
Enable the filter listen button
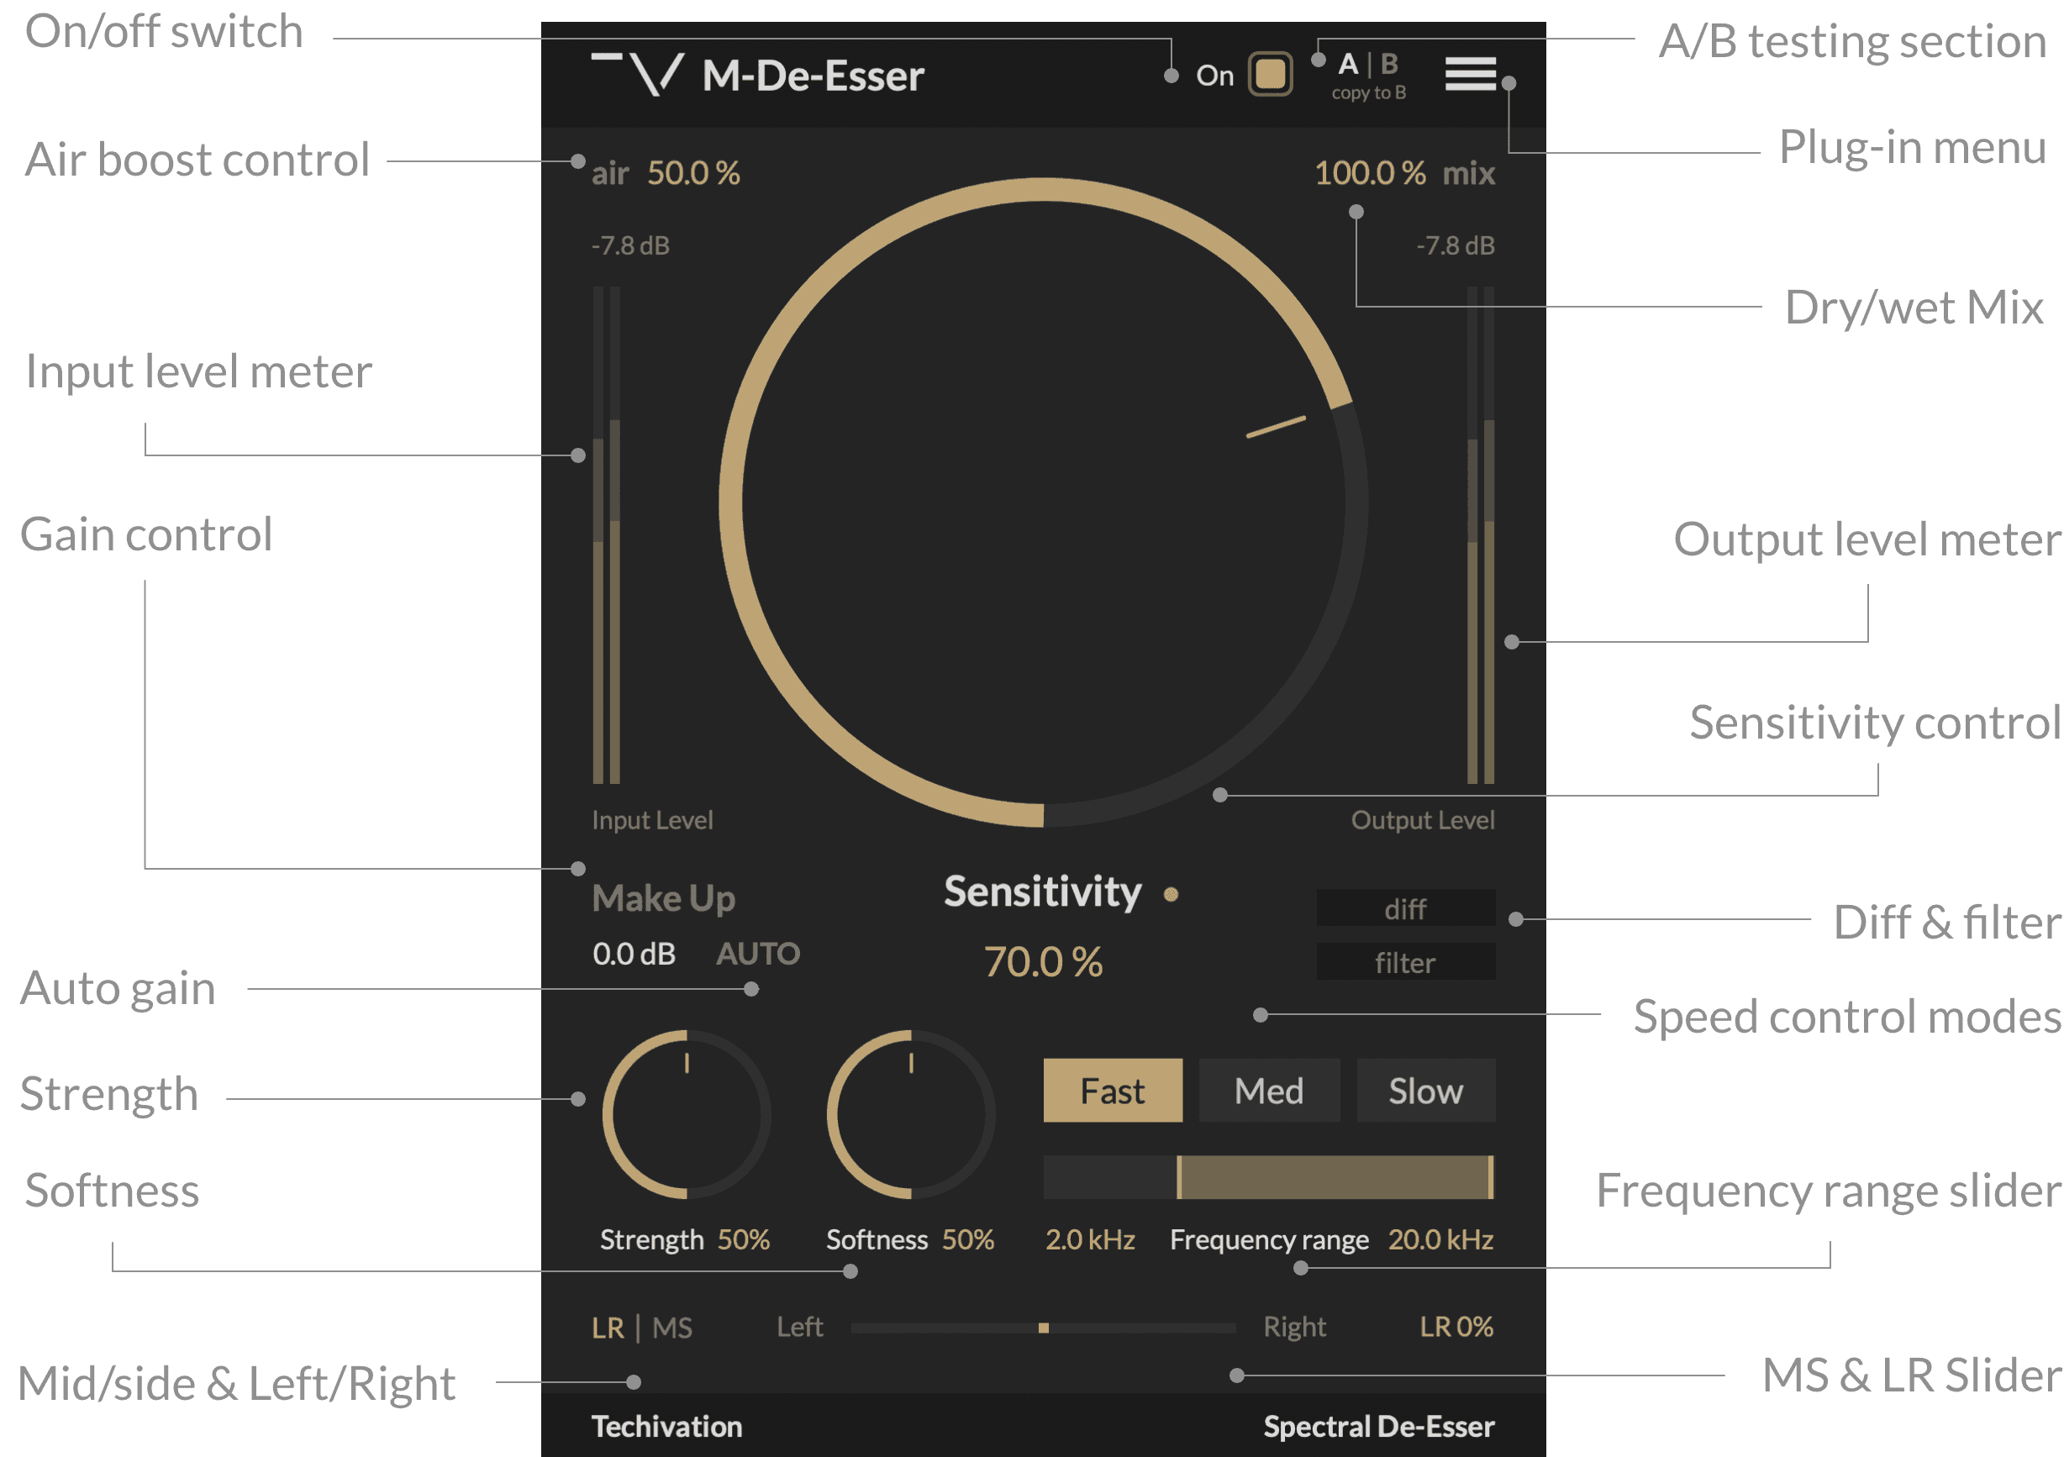pyautogui.click(x=1405, y=963)
